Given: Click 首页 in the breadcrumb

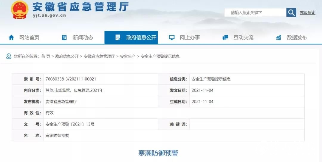Looking at the screenshot, I should click(x=46, y=56).
